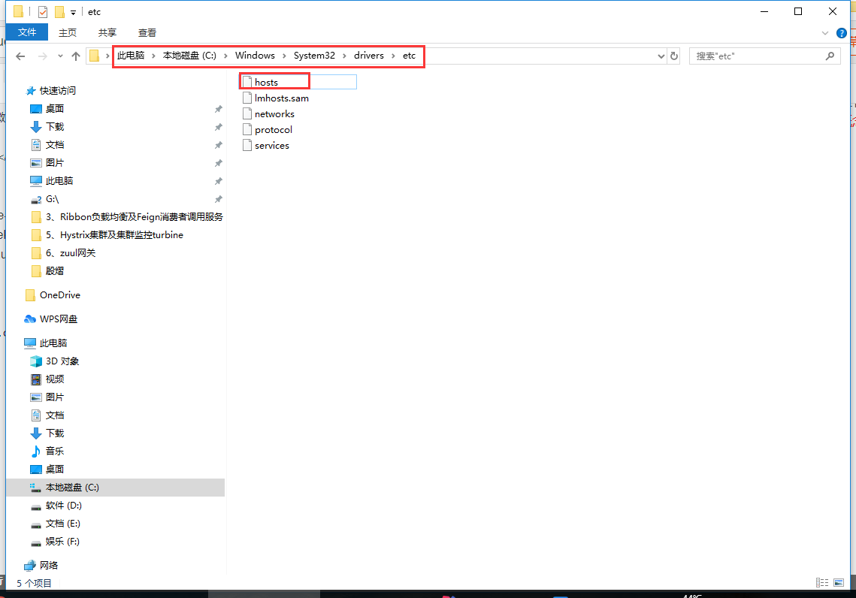Open dropdown arrow after System32 breadcrumb
856x598 pixels.
click(344, 56)
